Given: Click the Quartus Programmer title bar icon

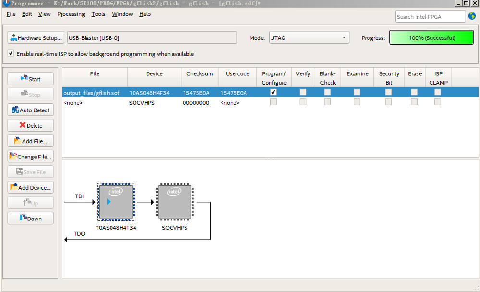Looking at the screenshot, I should click(x=5, y=3).
